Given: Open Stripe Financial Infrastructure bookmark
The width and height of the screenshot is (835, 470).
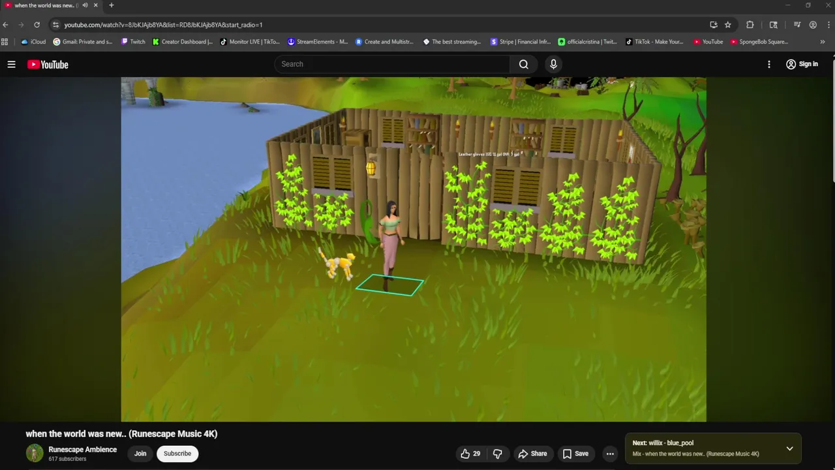Looking at the screenshot, I should [x=521, y=42].
